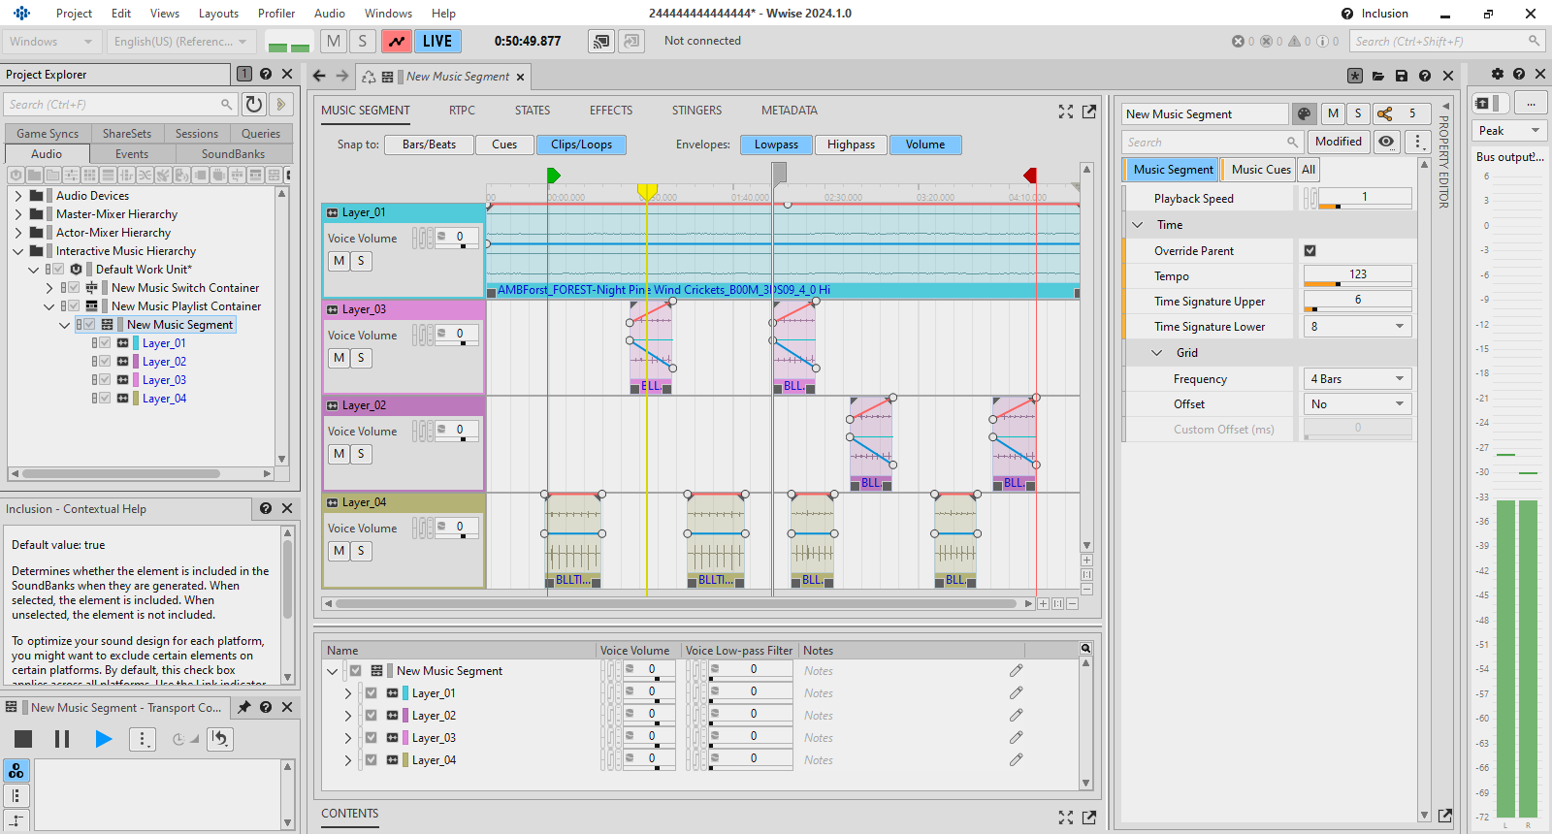Click the Play button in Transport Control

(103, 739)
